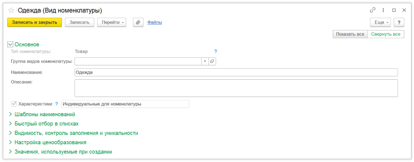Expand Быстрый отбор в списках section

point(46,124)
